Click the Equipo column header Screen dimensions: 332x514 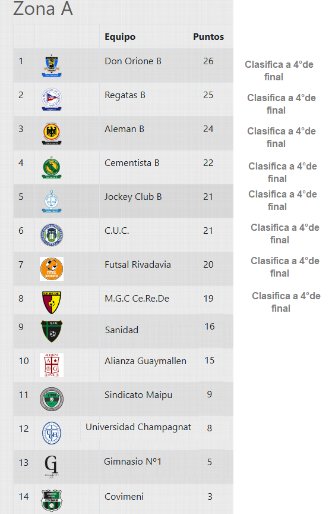120,37
